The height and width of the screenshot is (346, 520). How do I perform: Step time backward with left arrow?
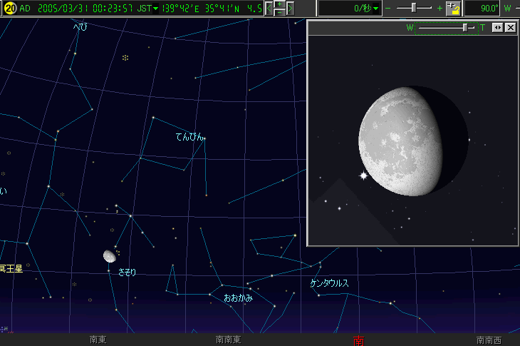[269, 9]
